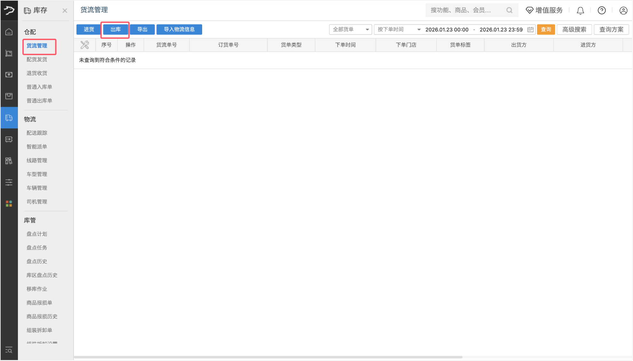
Task: Open the 查询方案 menu
Action: (x=611, y=29)
